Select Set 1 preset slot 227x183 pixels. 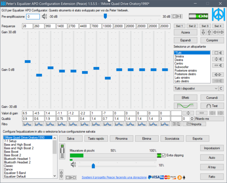click(x=179, y=26)
